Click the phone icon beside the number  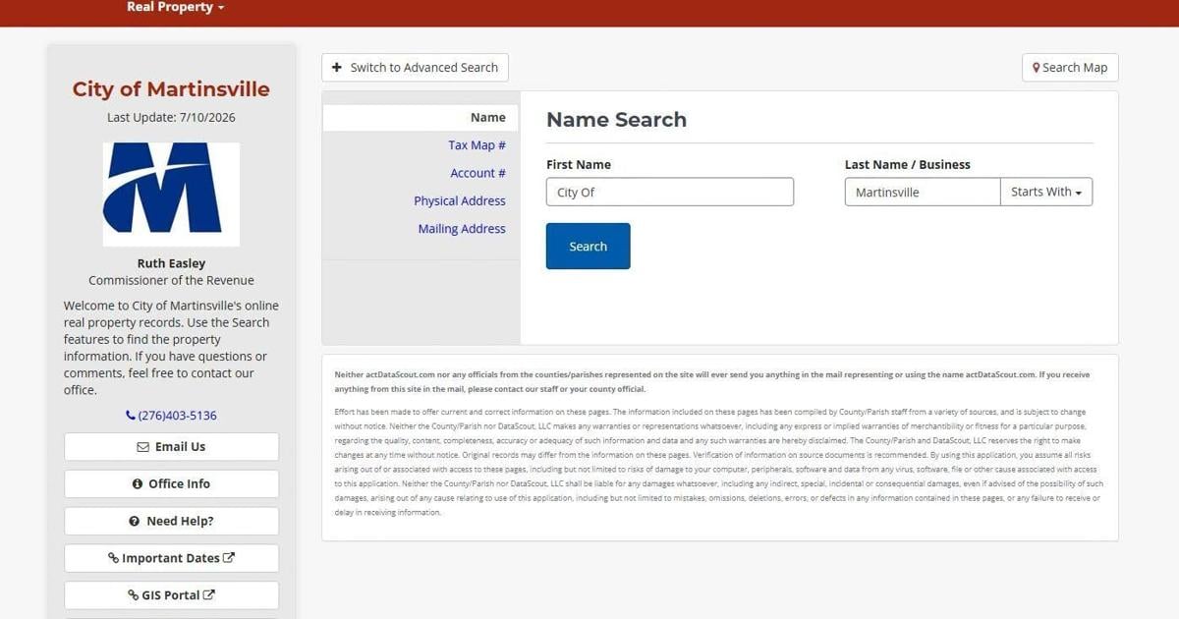(131, 416)
